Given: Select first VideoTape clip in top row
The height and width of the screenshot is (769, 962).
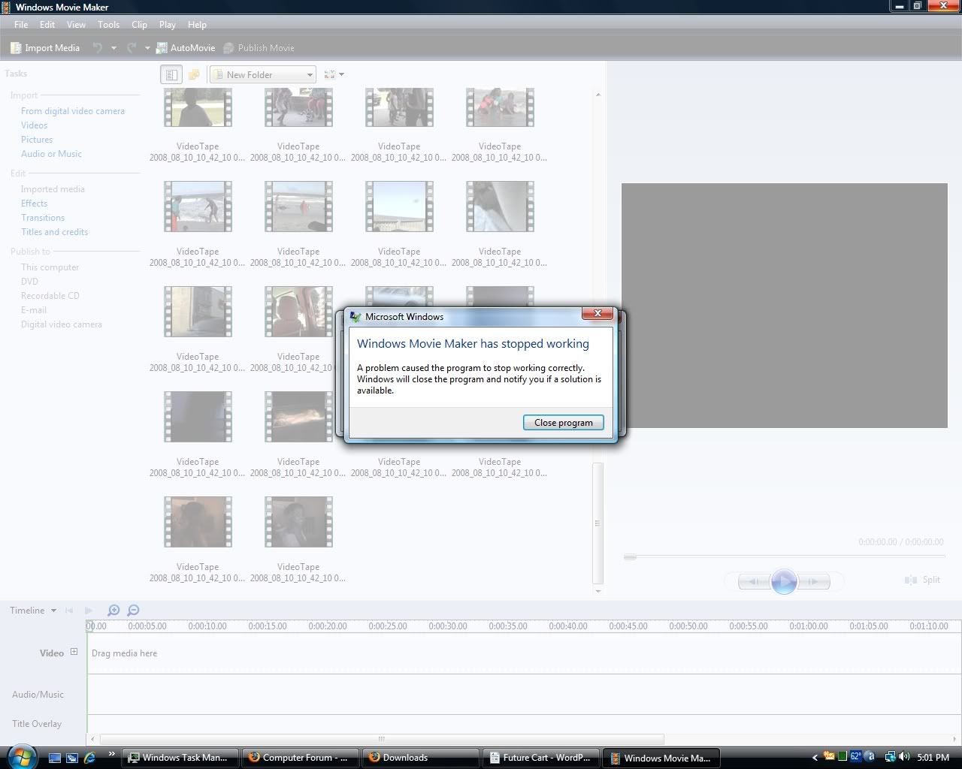Looking at the screenshot, I should 198,107.
